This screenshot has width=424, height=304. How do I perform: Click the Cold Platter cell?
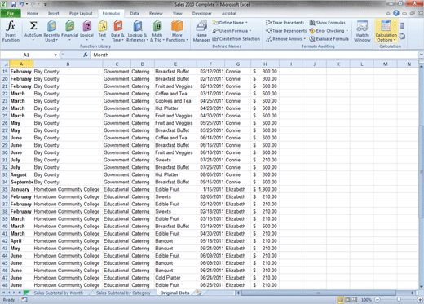pyautogui.click(x=175, y=278)
